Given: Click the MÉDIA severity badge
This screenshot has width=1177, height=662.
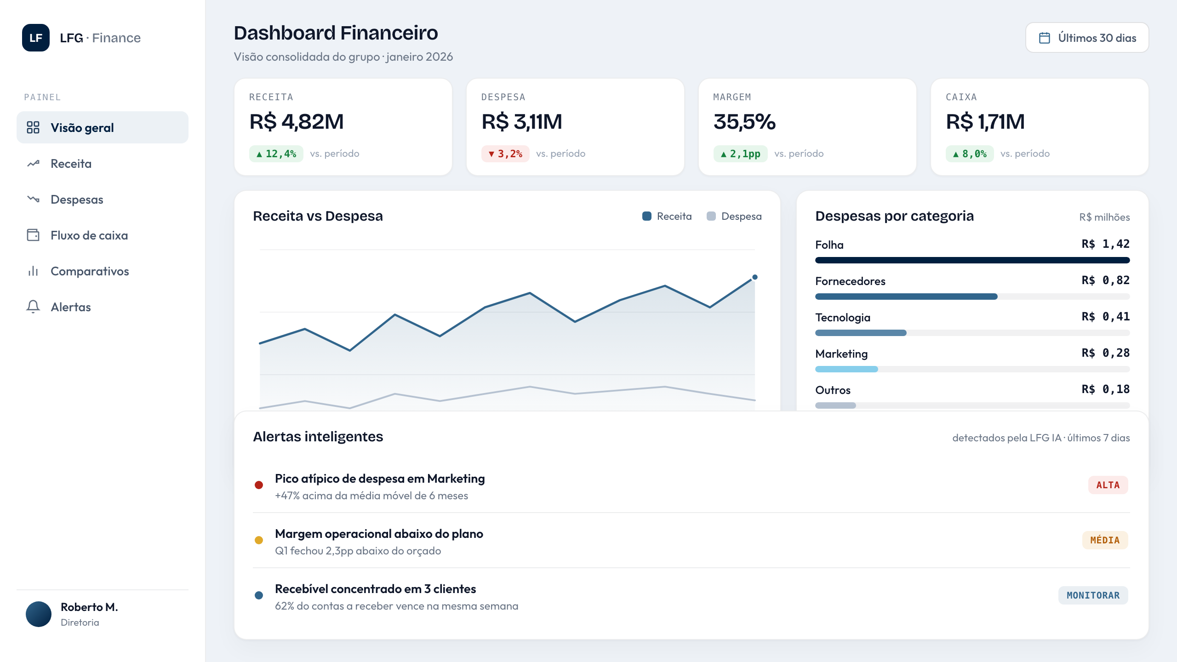Looking at the screenshot, I should pyautogui.click(x=1105, y=540).
